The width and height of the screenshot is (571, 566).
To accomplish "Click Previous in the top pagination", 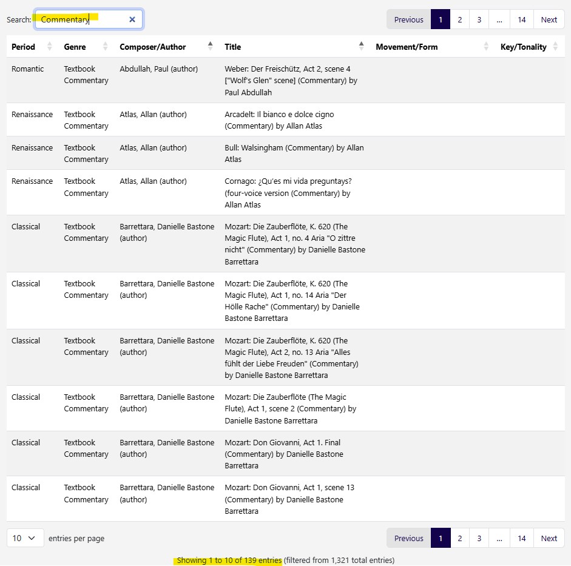I will (x=408, y=19).
